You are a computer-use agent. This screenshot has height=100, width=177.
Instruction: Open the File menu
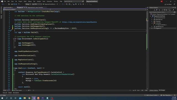pyautogui.click(x=5, y=1)
